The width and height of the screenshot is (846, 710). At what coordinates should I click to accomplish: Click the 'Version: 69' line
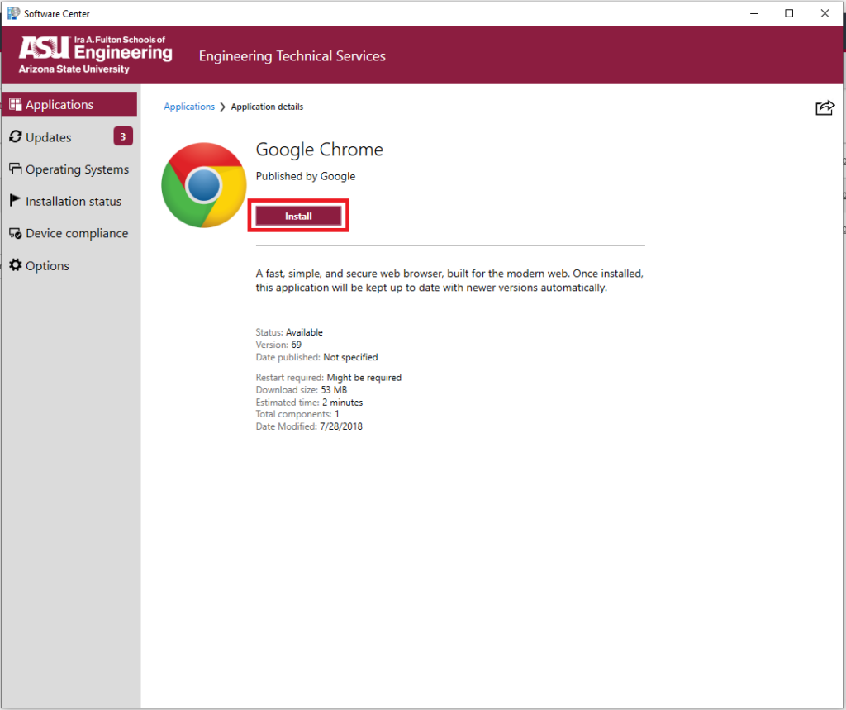(278, 345)
